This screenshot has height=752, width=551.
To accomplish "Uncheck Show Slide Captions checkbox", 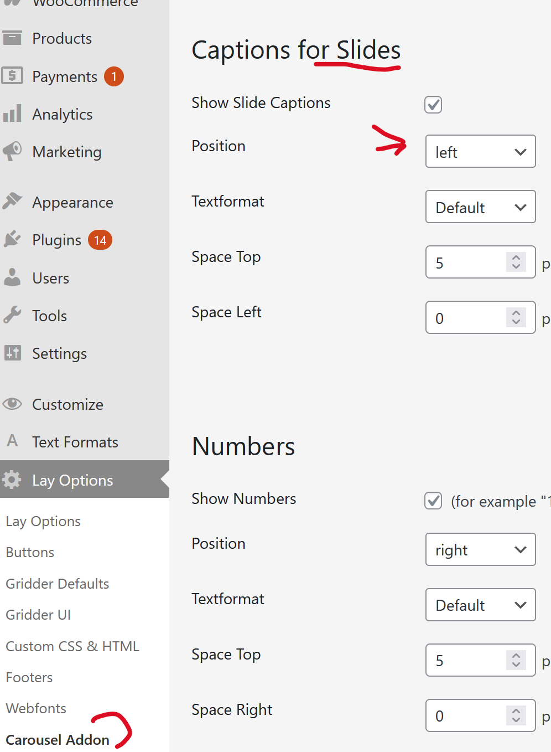I will [x=433, y=104].
